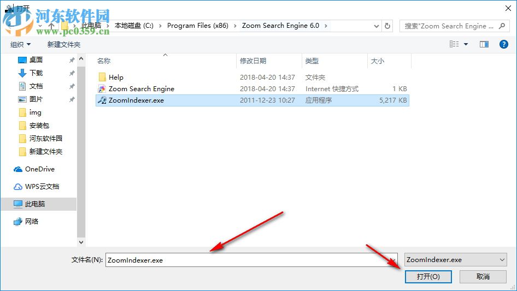Click the 取消 cancel button
This screenshot has height=291, width=517.
(x=483, y=276)
